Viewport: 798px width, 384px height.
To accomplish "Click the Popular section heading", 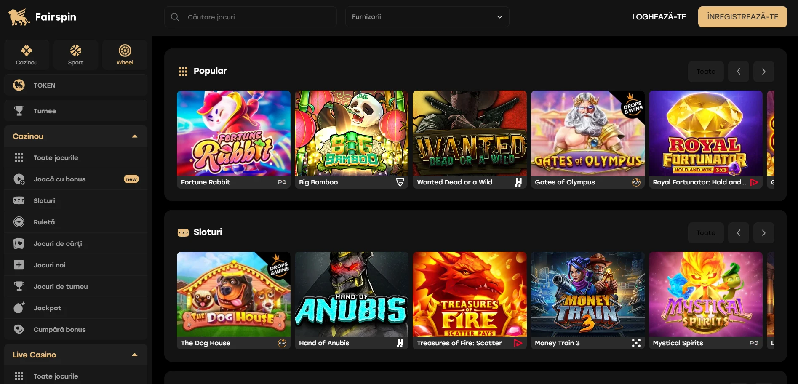I will 210,71.
